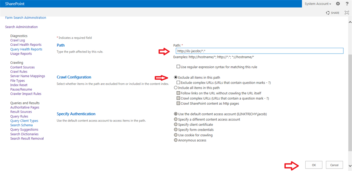The image size is (352, 171).
Task: Open Search Result Removal
Action: [27, 138]
